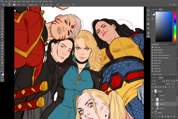Image resolution: width=178 pixels, height=119 pixels.
Task: Add a layer mask
Action: pyautogui.click(x=162, y=117)
